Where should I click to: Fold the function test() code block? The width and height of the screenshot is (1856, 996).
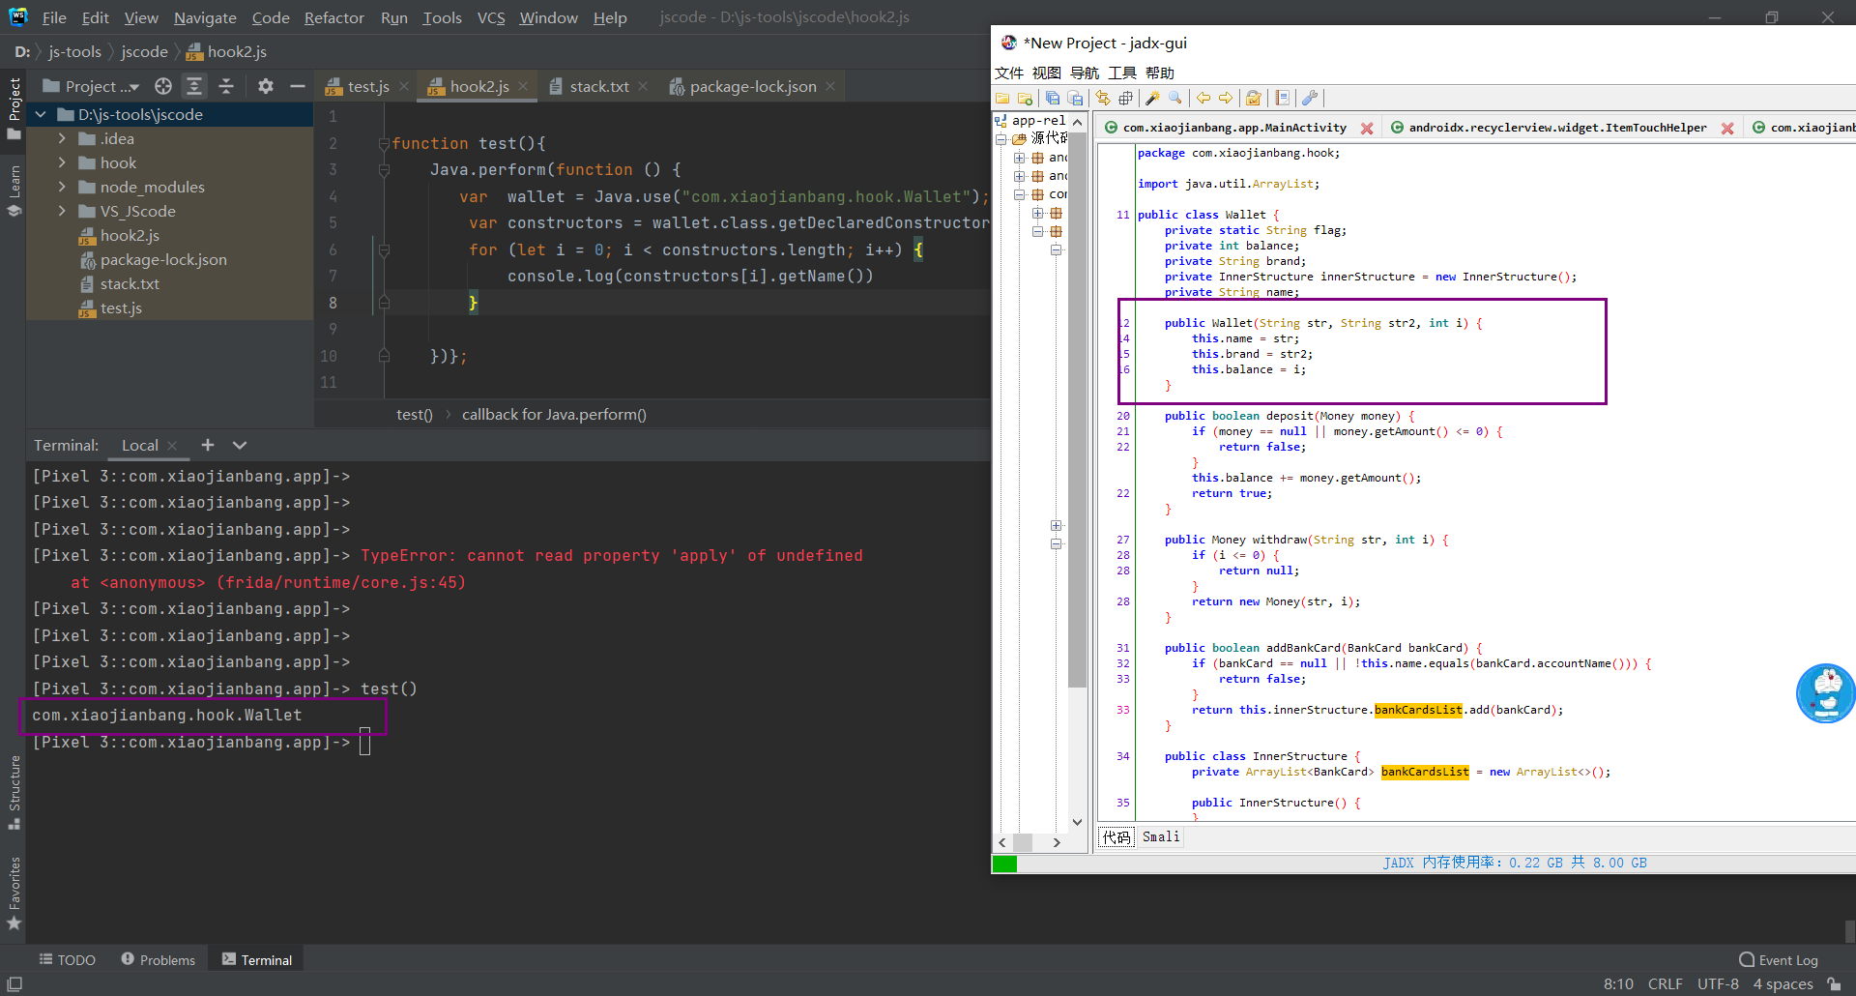pos(384,143)
